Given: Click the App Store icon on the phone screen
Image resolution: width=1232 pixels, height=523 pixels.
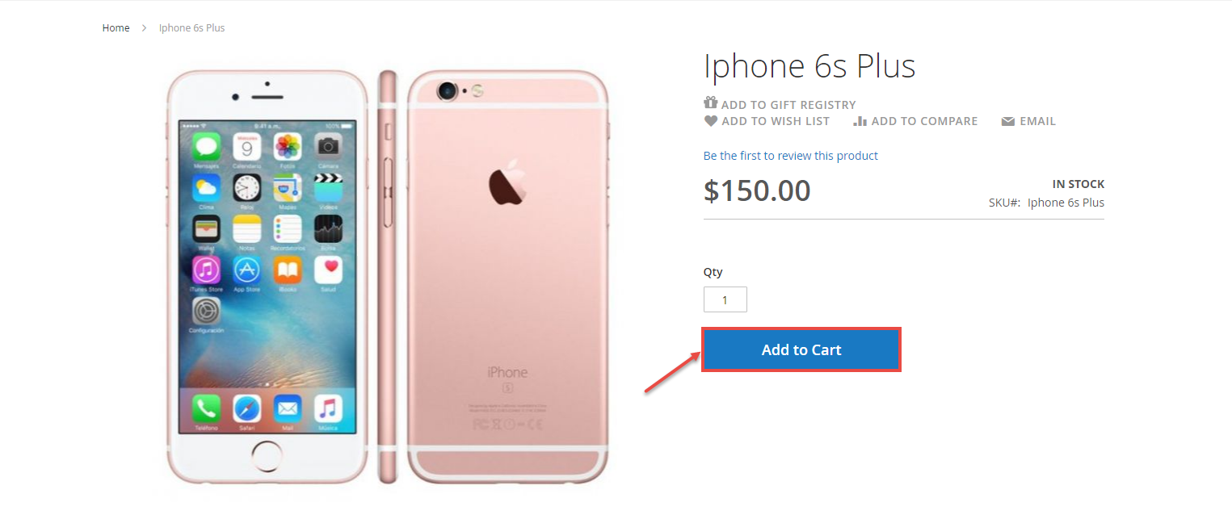Looking at the screenshot, I should (247, 270).
